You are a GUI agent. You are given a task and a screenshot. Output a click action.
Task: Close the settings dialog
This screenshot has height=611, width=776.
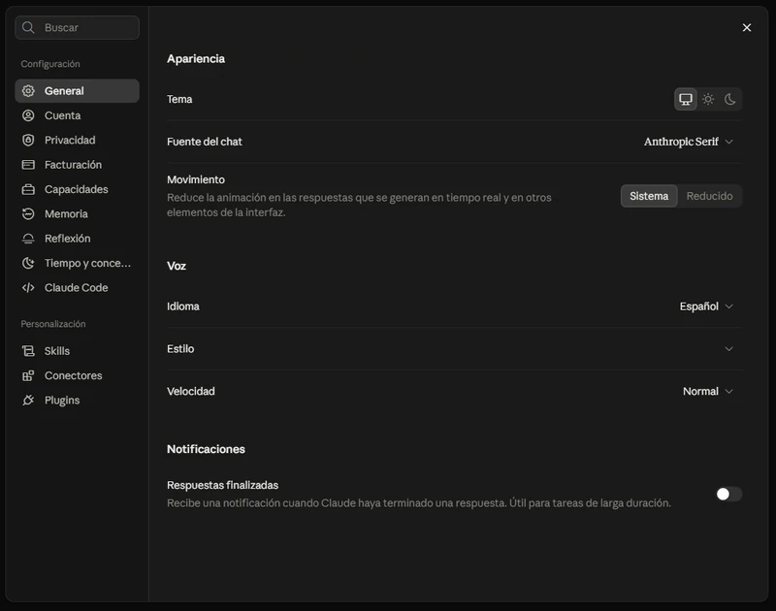[746, 28]
